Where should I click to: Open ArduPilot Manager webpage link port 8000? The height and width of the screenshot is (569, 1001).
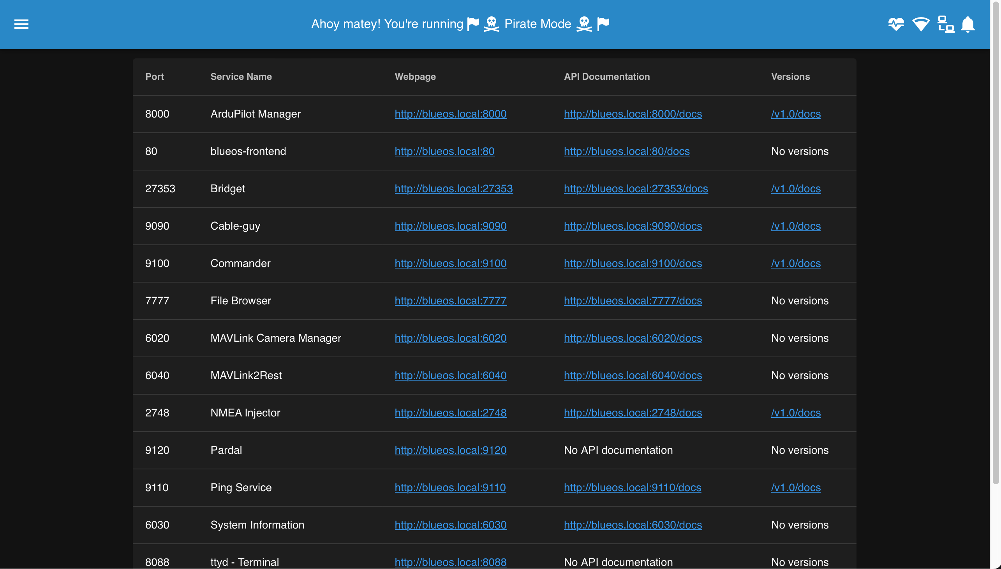(x=450, y=114)
